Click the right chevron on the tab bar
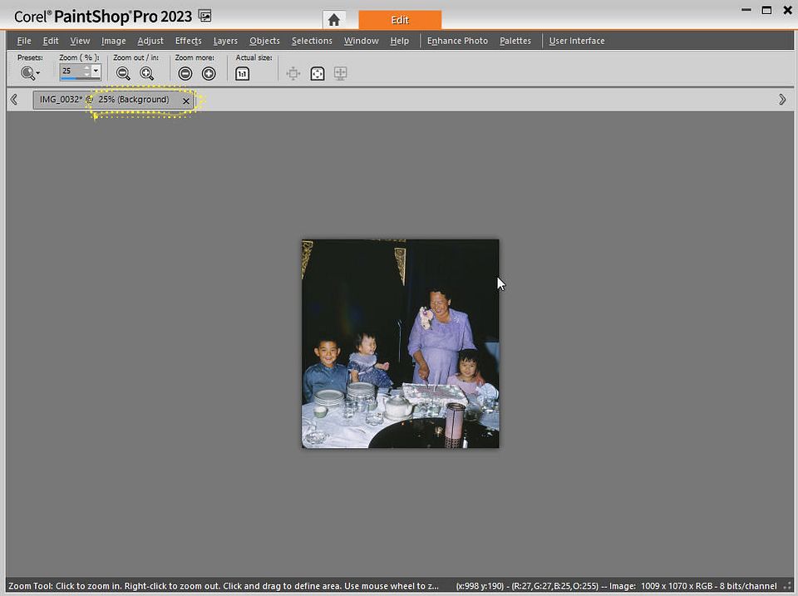798x596 pixels. (781, 99)
